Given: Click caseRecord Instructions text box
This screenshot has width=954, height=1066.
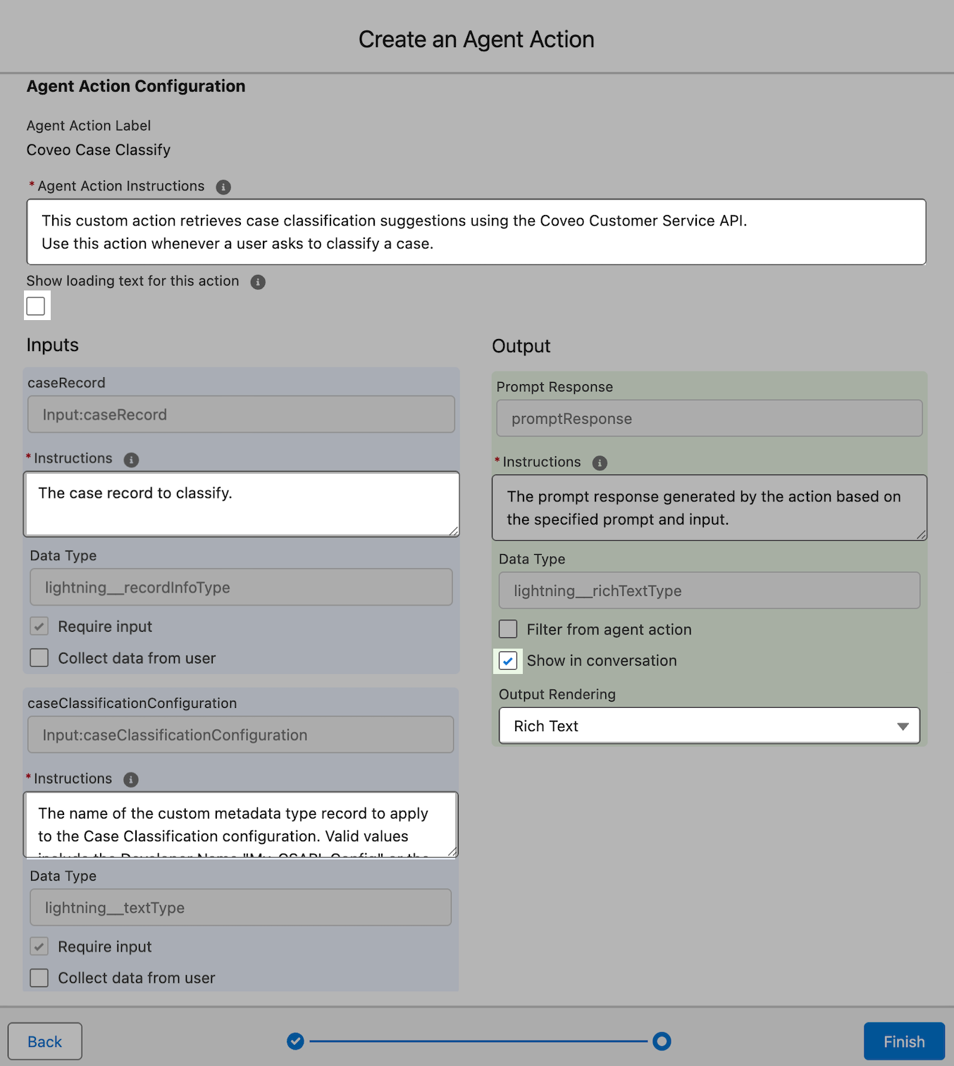Looking at the screenshot, I should [x=241, y=504].
